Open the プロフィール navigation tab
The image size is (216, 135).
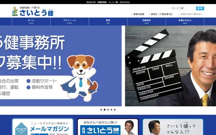pyautogui.click(x=70, y=21)
